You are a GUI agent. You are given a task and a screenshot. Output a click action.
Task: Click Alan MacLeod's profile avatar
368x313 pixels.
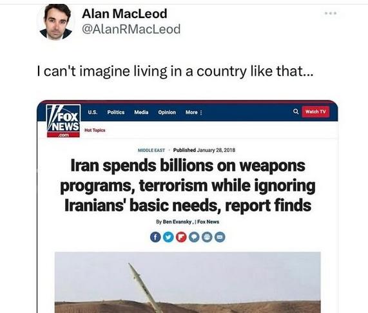click(x=55, y=22)
